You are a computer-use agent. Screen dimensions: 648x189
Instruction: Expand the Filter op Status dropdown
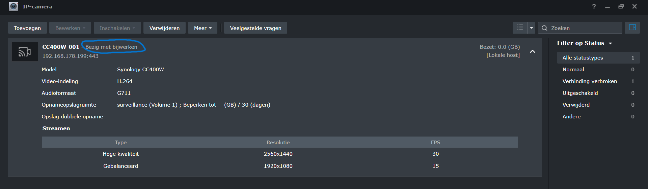pos(585,43)
